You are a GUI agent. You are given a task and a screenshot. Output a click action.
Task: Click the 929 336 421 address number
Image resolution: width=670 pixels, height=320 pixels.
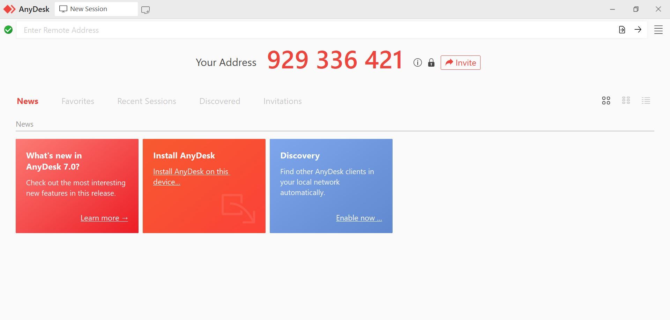pyautogui.click(x=335, y=60)
